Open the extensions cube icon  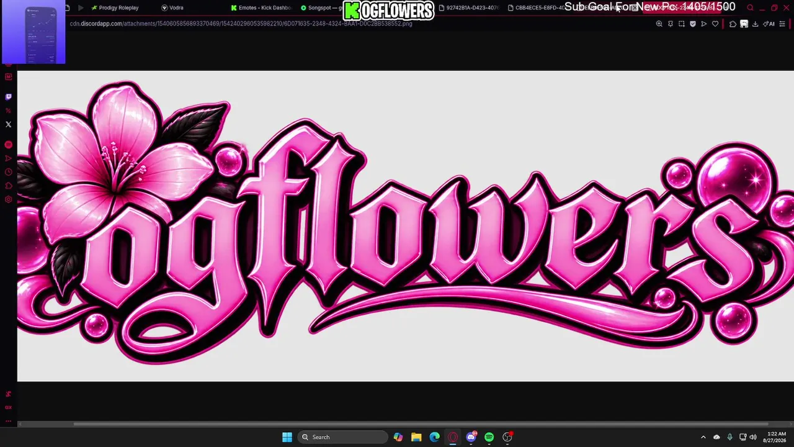coord(733,24)
